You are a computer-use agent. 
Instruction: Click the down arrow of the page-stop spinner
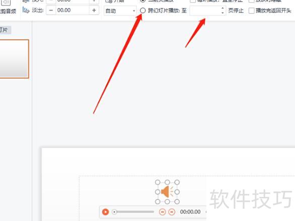223,13
